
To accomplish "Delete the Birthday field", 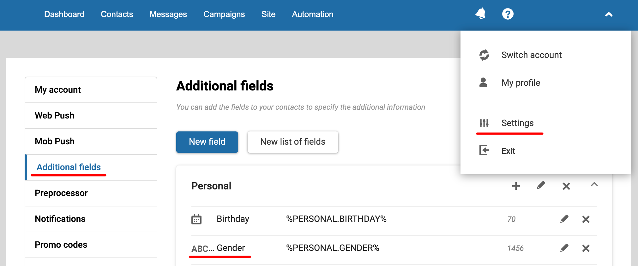I will click(586, 219).
